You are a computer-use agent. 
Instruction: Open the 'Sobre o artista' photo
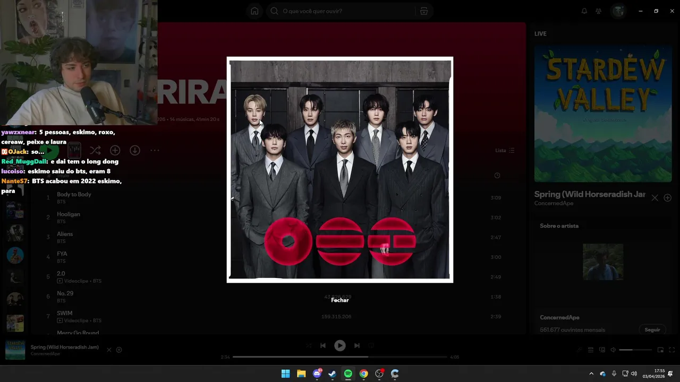(x=603, y=262)
